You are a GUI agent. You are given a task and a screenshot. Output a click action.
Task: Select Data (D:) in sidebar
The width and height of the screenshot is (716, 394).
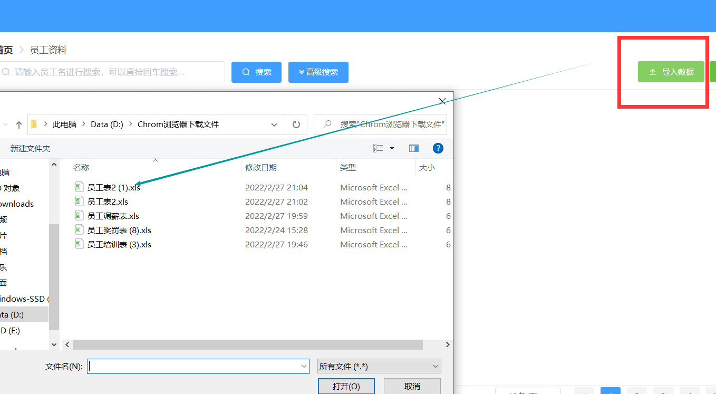click(16, 314)
